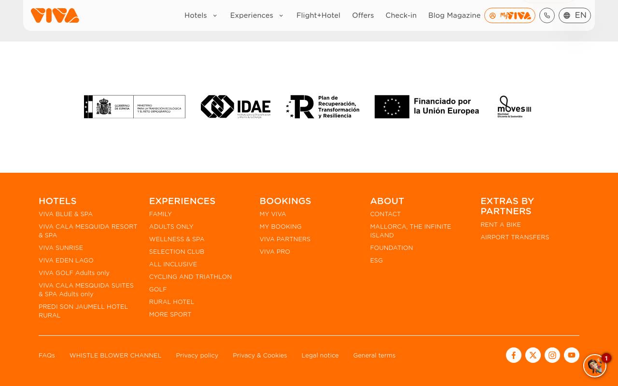Select the WELLNESS & SPA link
Viewport: 618px width, 386px height.
point(177,239)
